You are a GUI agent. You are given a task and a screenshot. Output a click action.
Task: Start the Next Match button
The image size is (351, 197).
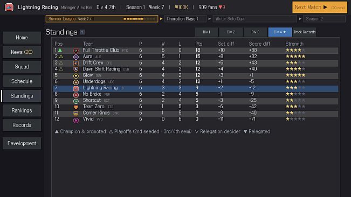tap(320, 8)
